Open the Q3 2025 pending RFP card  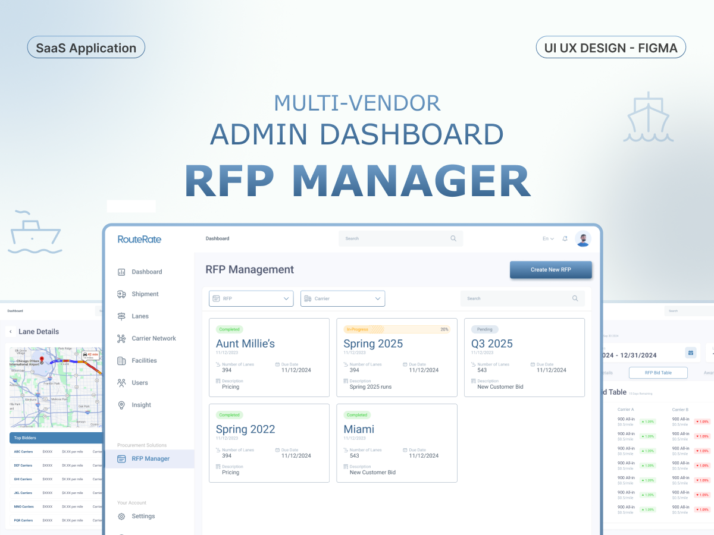coord(524,357)
